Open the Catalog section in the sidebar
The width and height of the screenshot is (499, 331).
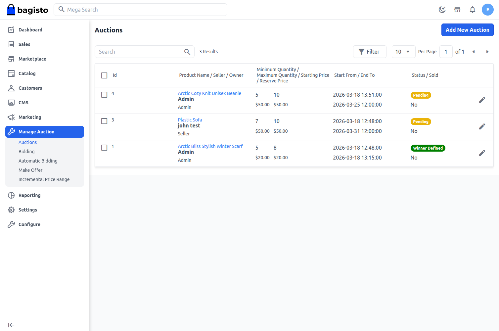click(x=27, y=73)
